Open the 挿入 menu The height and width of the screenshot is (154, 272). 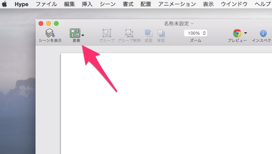[x=87, y=4]
